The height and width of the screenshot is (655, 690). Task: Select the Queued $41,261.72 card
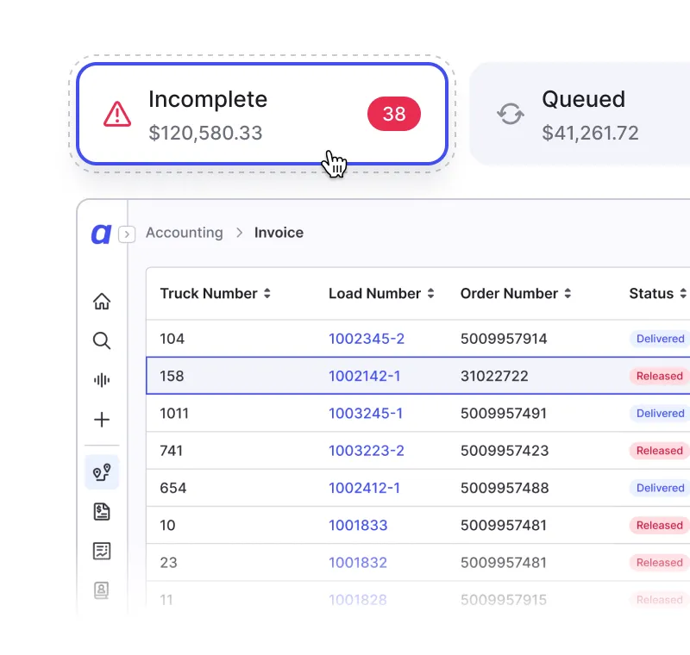[x=580, y=114]
